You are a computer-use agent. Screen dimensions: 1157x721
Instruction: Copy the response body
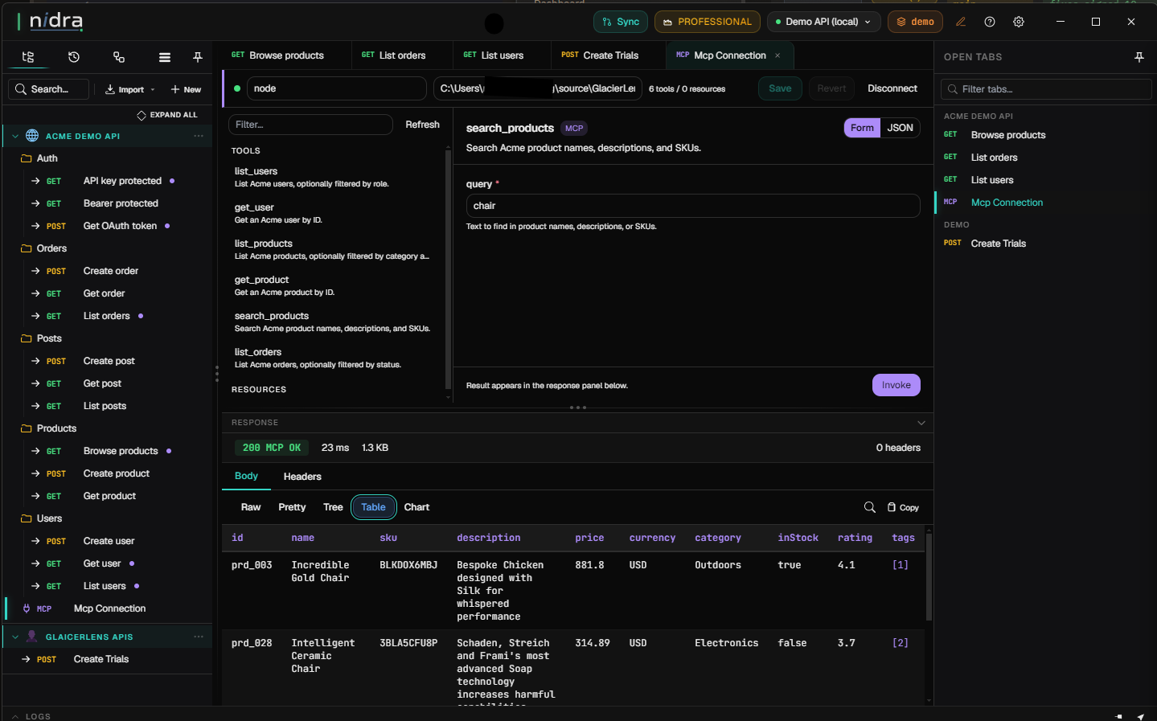[x=903, y=507]
